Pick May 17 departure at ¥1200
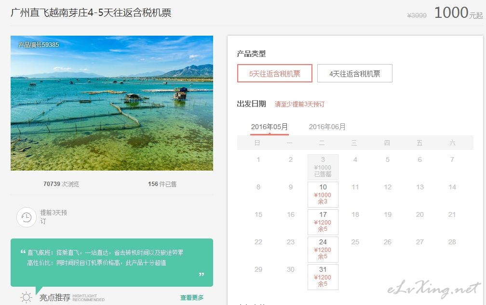 coord(323,222)
